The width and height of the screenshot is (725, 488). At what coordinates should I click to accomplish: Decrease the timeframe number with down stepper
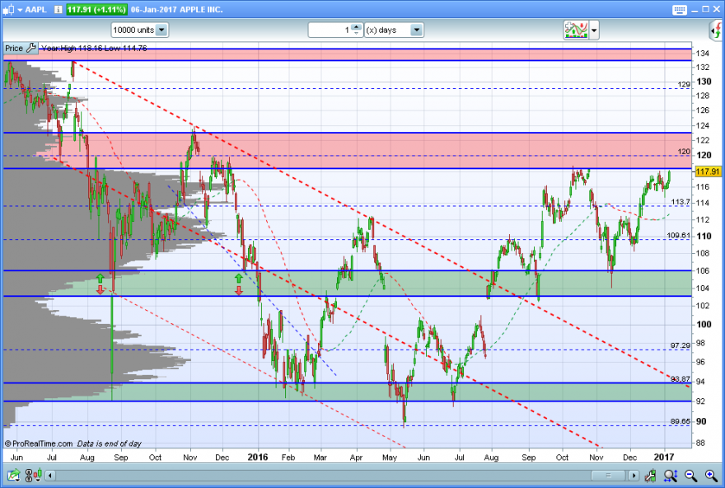[x=356, y=33]
